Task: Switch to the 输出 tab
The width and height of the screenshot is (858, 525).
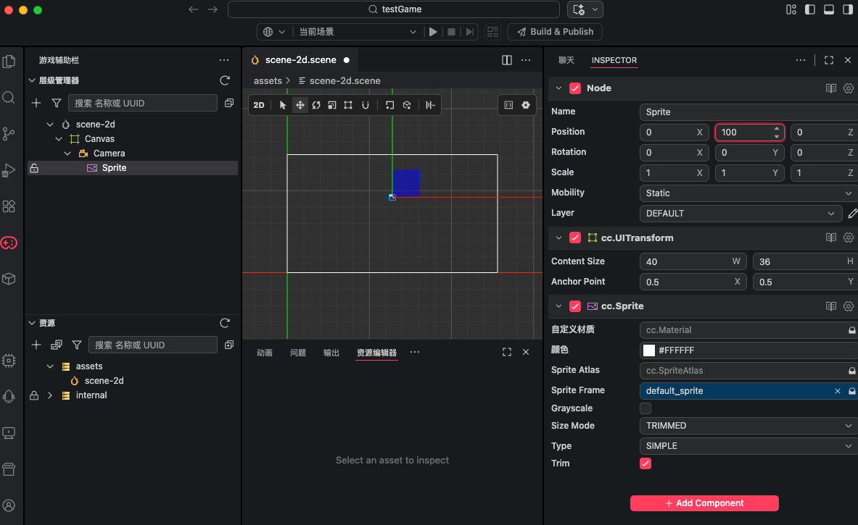Action: point(331,353)
